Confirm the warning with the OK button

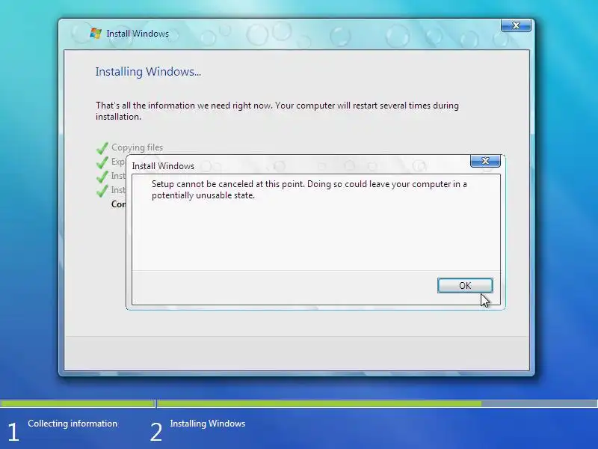(465, 286)
